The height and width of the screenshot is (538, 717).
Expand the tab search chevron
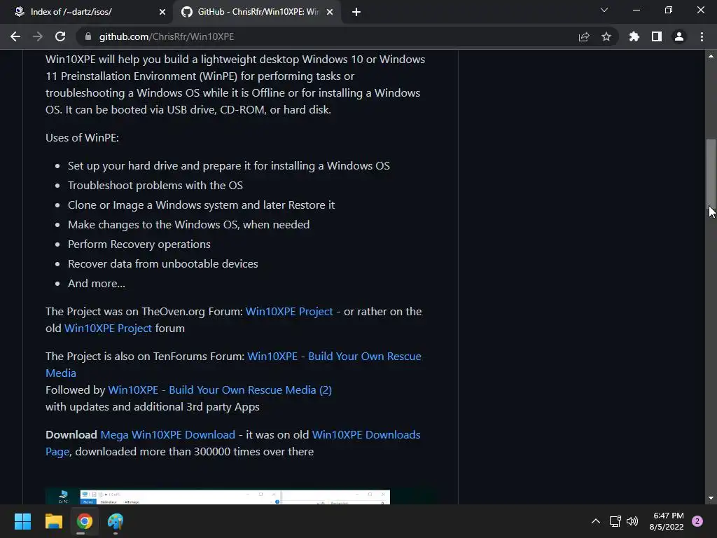tap(604, 10)
